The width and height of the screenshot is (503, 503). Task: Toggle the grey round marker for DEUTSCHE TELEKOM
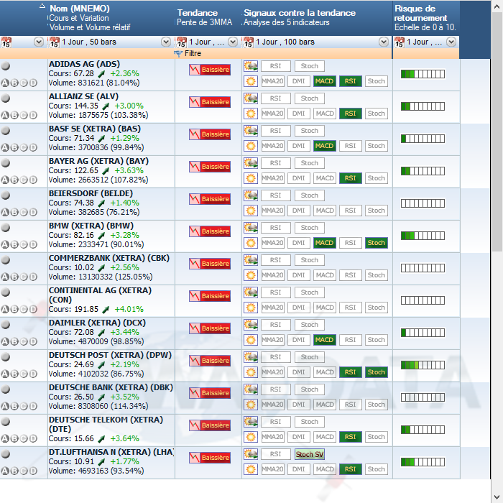pos(6,422)
